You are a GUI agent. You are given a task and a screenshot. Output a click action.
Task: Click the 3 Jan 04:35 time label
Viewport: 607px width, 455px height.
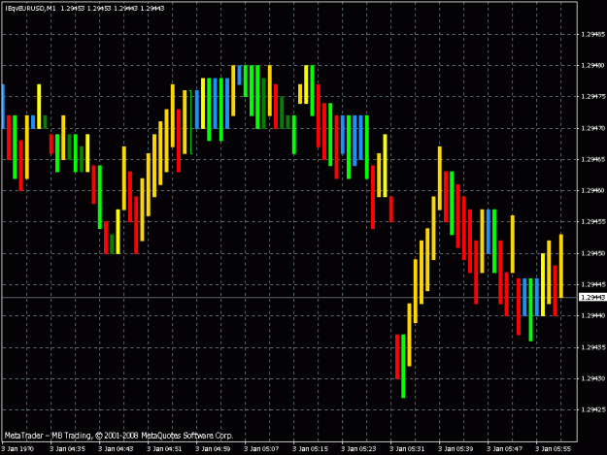(67, 449)
